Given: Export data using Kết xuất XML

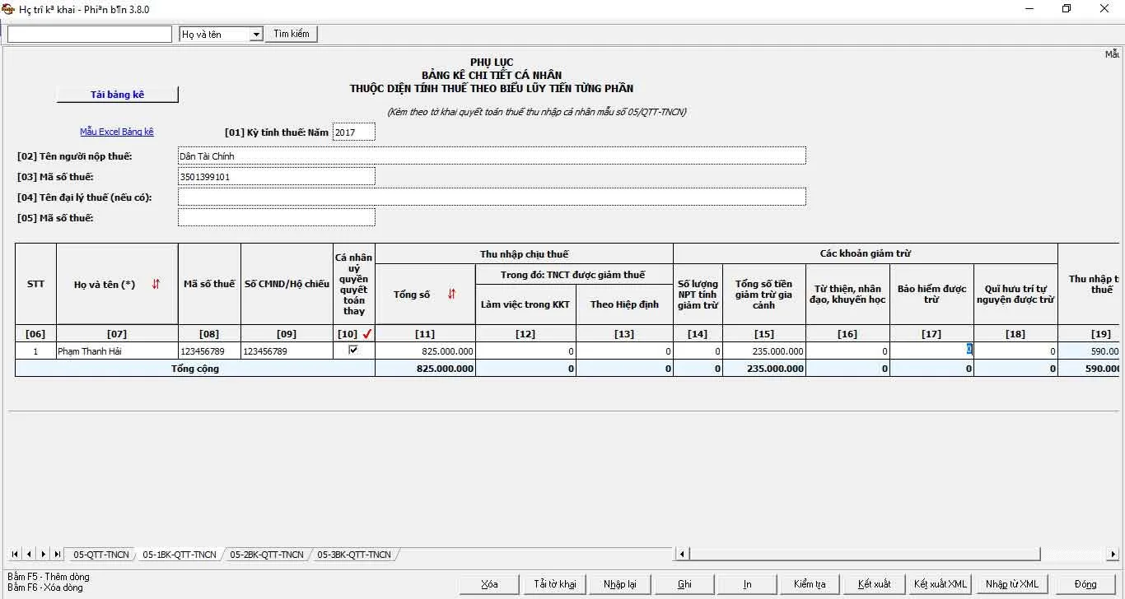Looking at the screenshot, I should [x=939, y=583].
